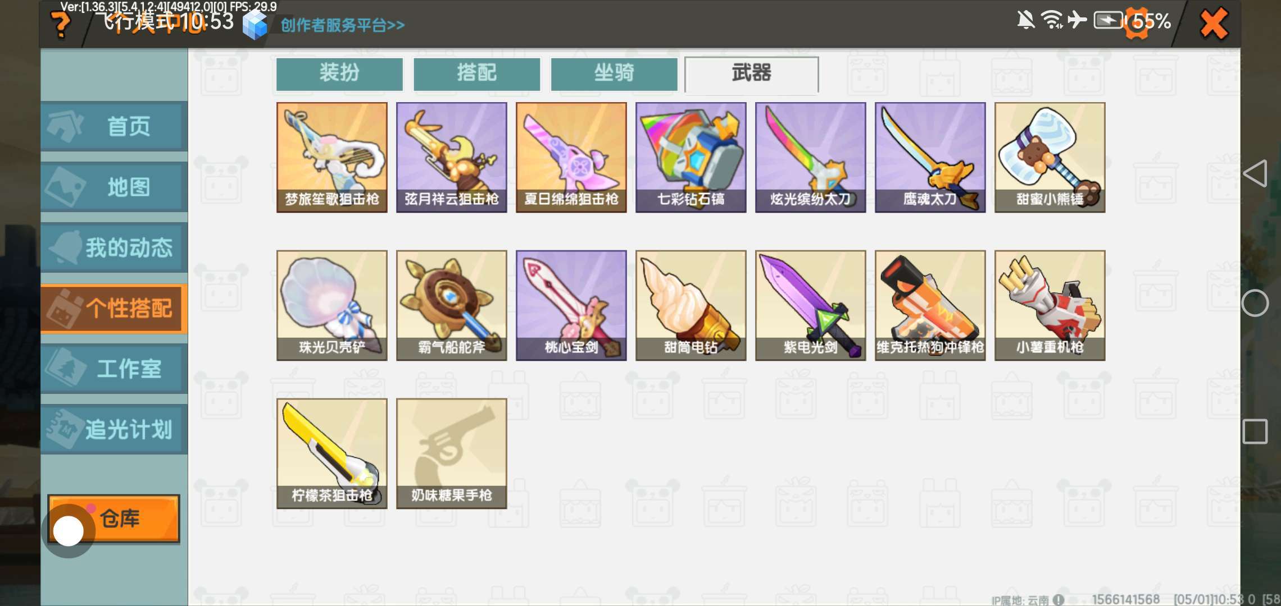Select the 柠檬茶狙击枪 weapon icon
Viewport: 1281px width, 606px height.
point(332,453)
